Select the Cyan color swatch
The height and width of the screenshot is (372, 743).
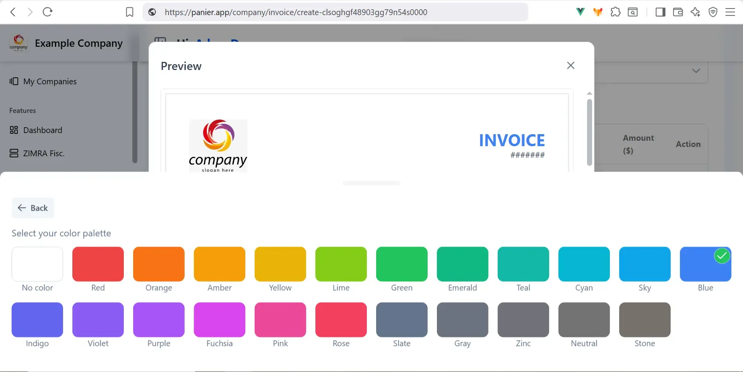coord(584,264)
